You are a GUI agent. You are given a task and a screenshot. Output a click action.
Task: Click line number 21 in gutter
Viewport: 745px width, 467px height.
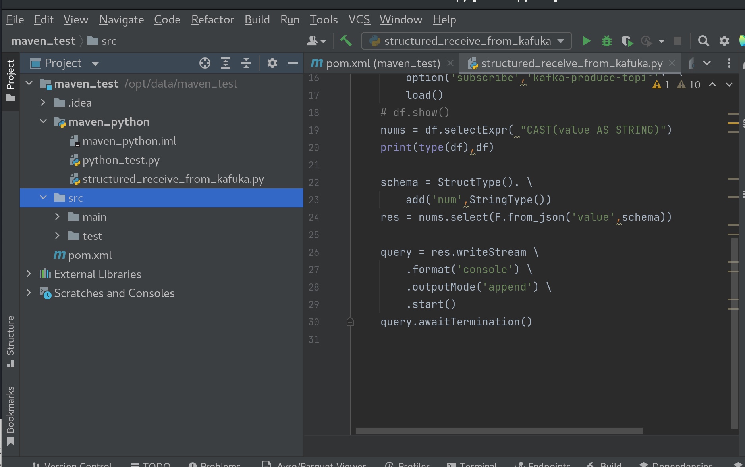[x=314, y=165]
